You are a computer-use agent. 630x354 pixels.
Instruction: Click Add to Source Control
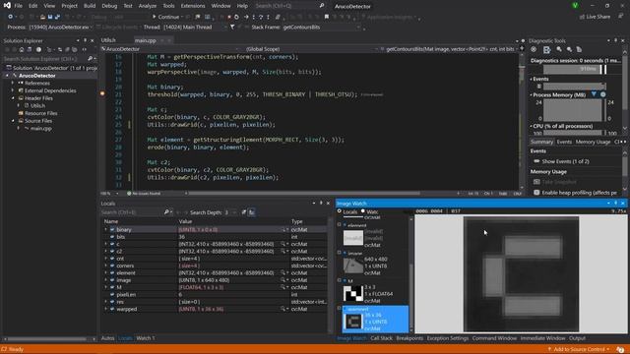click(x=579, y=350)
